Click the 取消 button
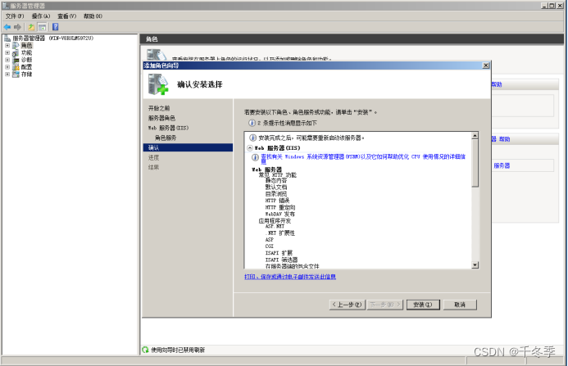 pyautogui.click(x=460, y=305)
